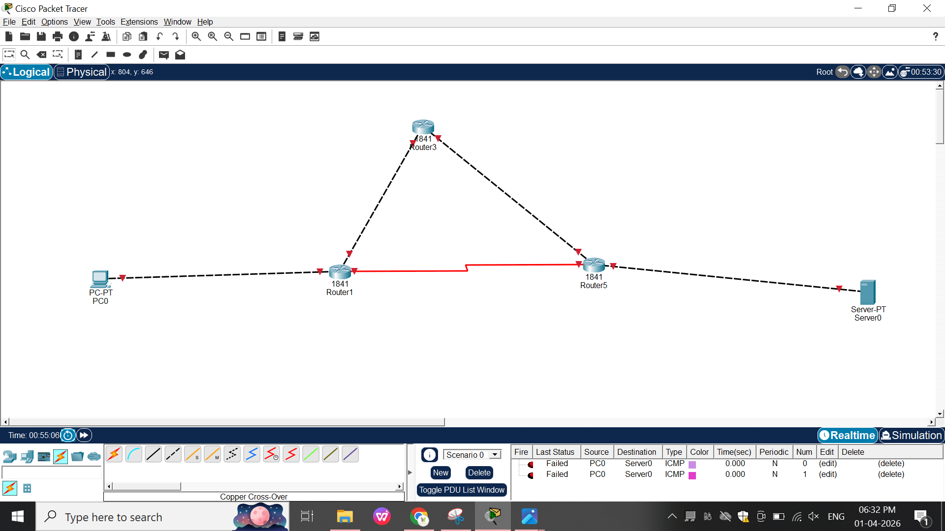Click the device search input field

(52, 472)
